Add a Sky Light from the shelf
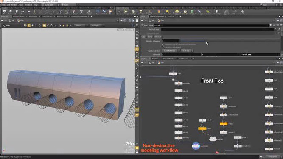Viewport: 283px width, 159px height. (185, 12)
